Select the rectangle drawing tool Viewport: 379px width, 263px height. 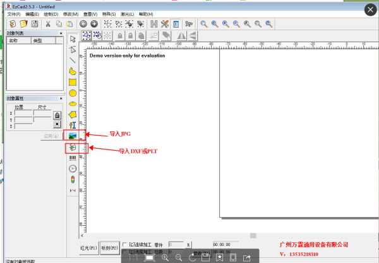[x=73, y=82]
